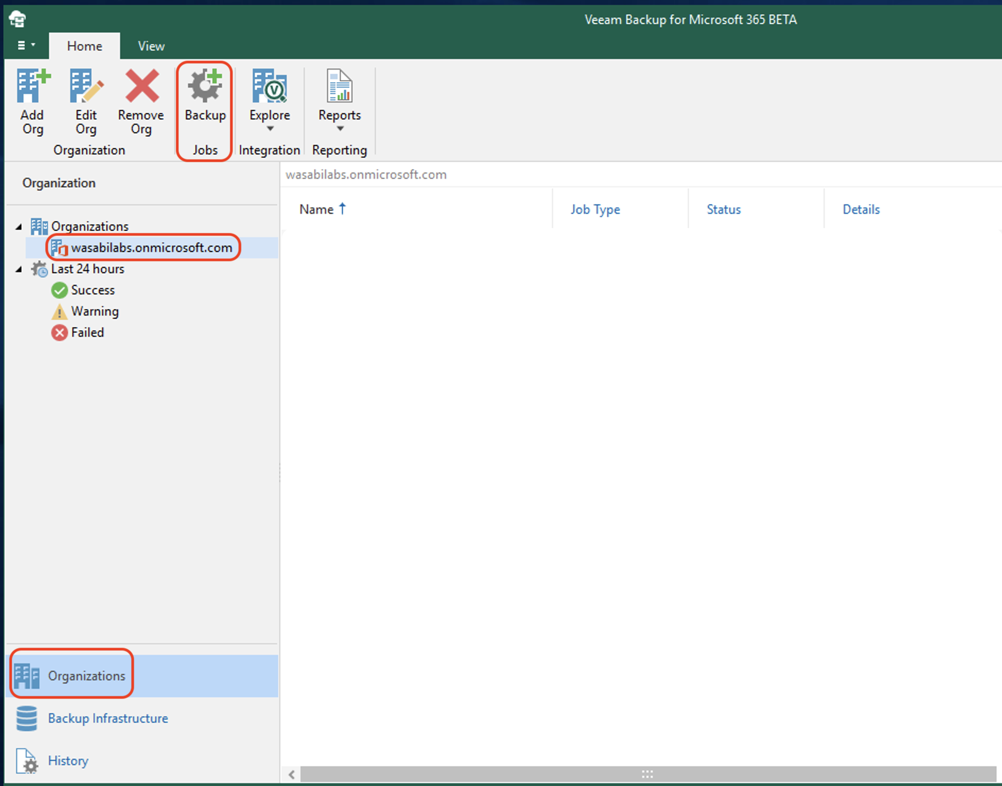Click the Last 24 hours gear-clock icon
This screenshot has height=786, width=1002.
(x=39, y=269)
